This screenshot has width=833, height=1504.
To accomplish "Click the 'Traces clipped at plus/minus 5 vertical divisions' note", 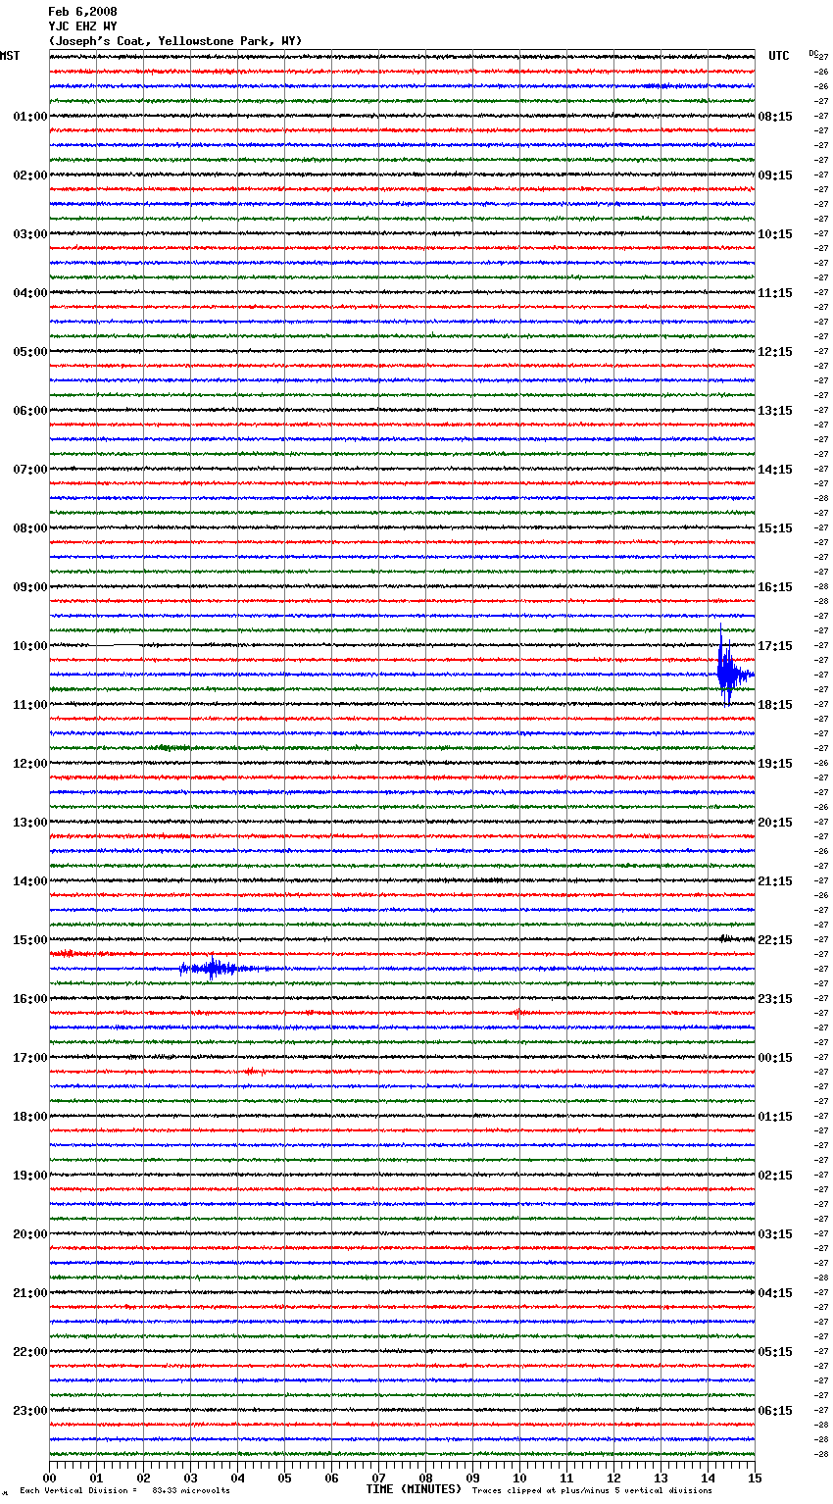I will click(592, 1490).
